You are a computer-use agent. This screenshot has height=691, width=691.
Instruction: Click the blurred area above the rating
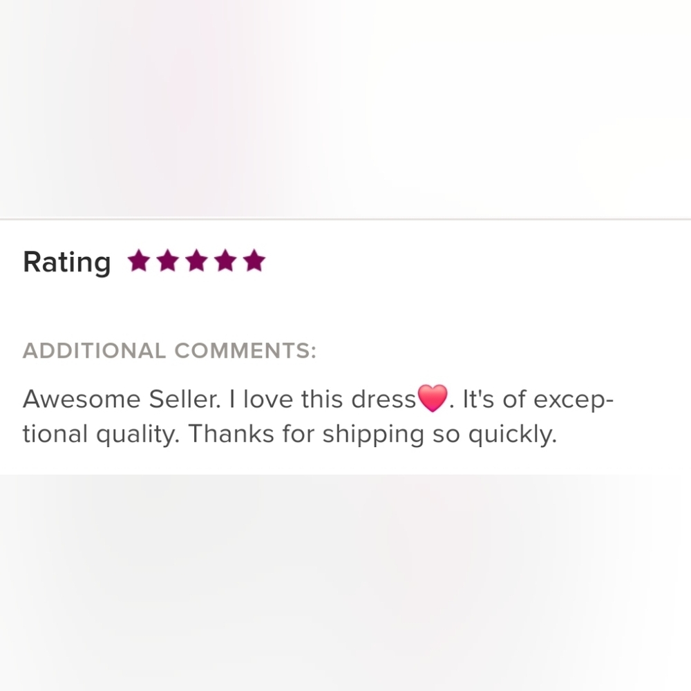(345, 104)
